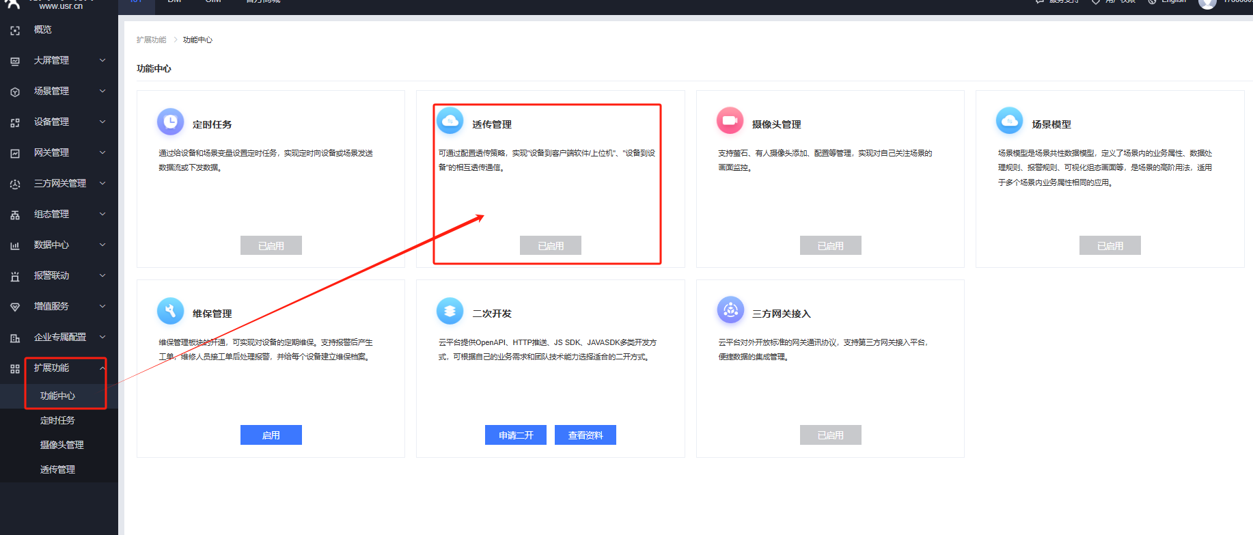
Task: Expand the 数据中心 menu chevron
Action: (102, 245)
